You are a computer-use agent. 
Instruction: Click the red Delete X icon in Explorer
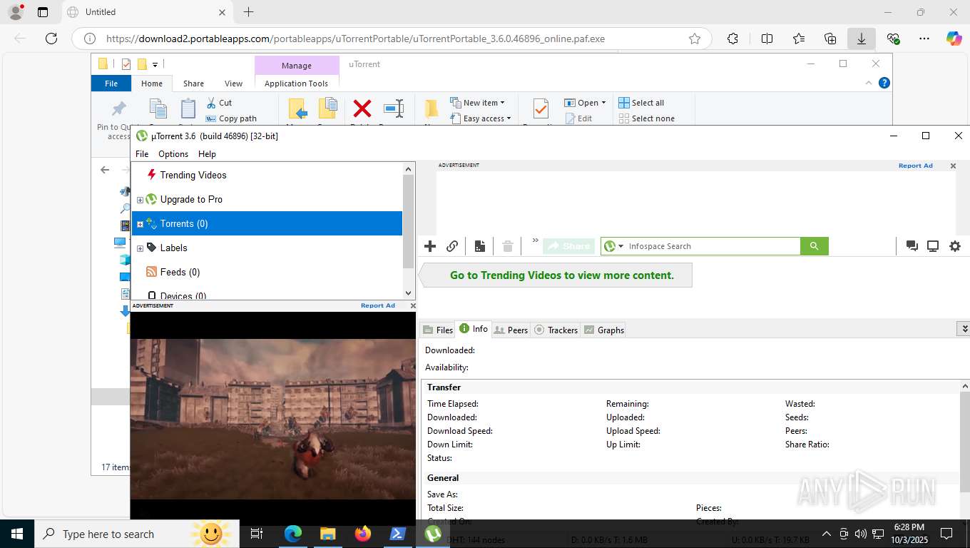[362, 108]
